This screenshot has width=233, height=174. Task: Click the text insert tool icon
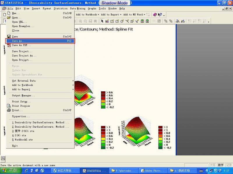(107, 21)
